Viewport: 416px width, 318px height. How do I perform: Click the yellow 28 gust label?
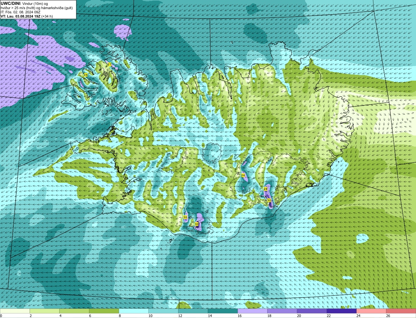click(265, 189)
